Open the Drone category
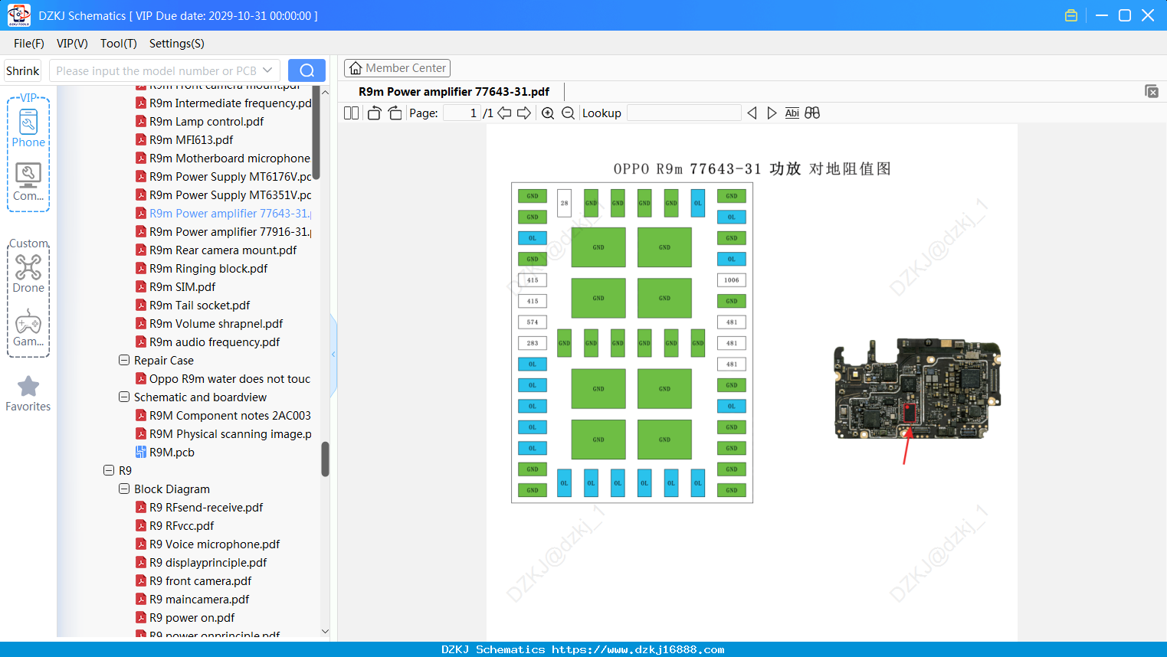This screenshot has height=657, width=1167. pyautogui.click(x=28, y=274)
